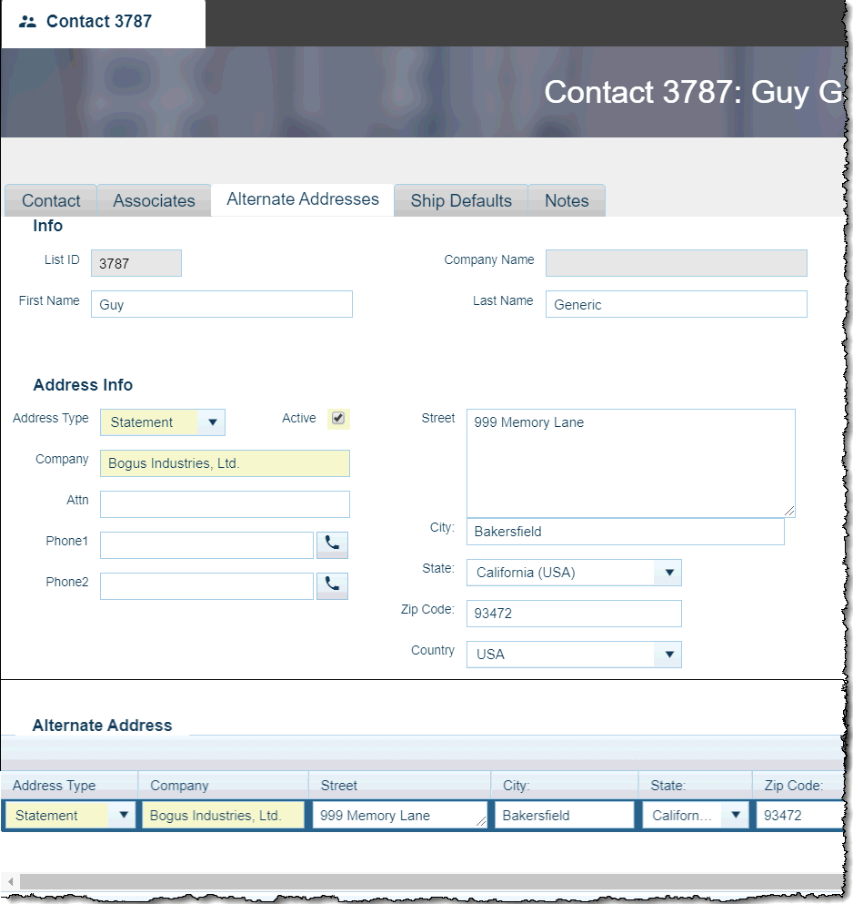Image resolution: width=853 pixels, height=904 pixels.
Task: Click the State: column header in grid
Action: (695, 786)
